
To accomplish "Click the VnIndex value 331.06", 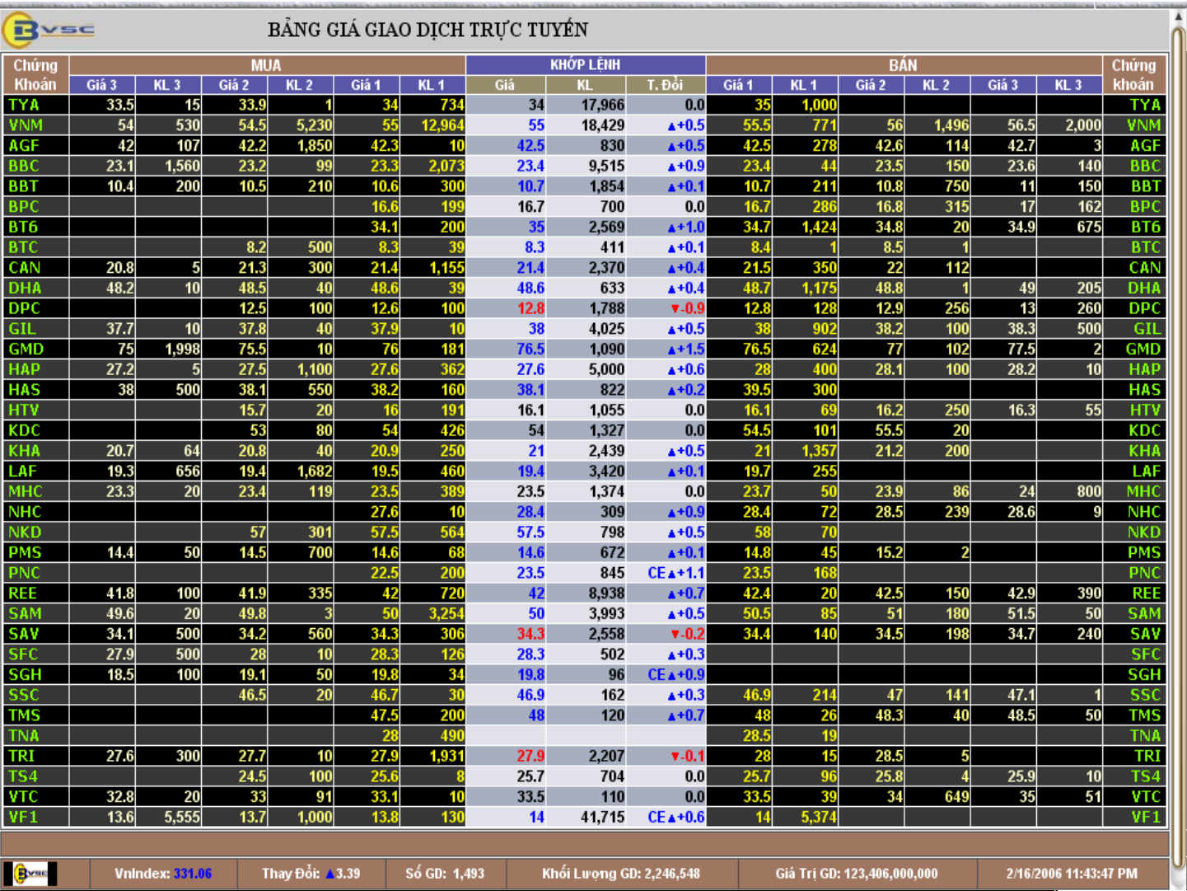I will coord(193,874).
